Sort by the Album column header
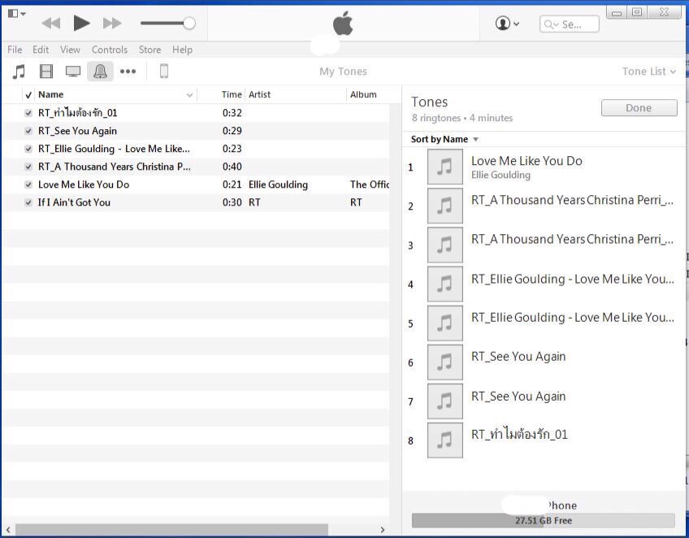Image resolution: width=689 pixels, height=538 pixels. [363, 94]
